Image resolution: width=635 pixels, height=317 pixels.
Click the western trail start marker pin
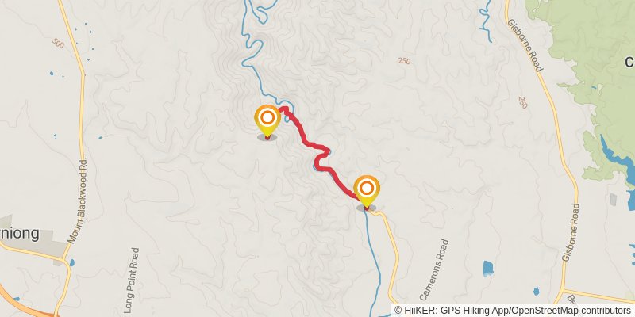click(x=267, y=121)
